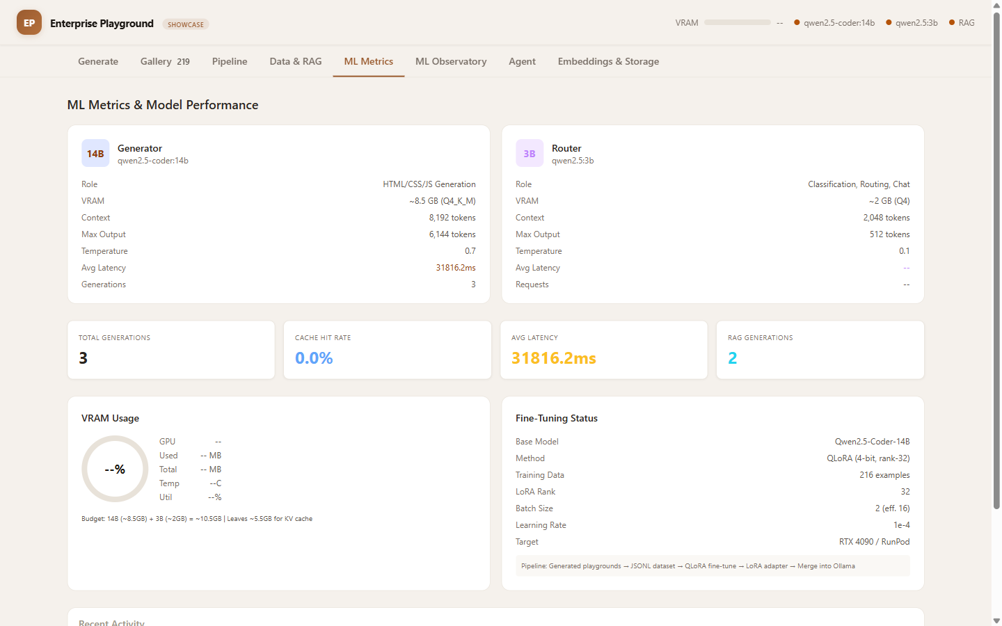Click the 3B Router model badge

529,154
